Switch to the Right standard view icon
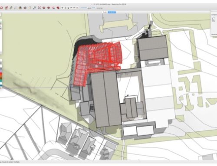The image size is (217, 166). (72, 8)
